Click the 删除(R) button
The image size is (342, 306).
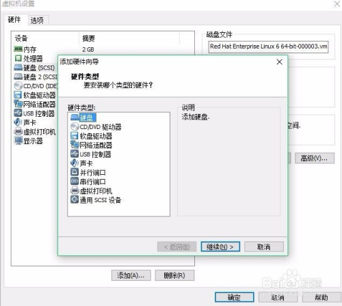174,275
